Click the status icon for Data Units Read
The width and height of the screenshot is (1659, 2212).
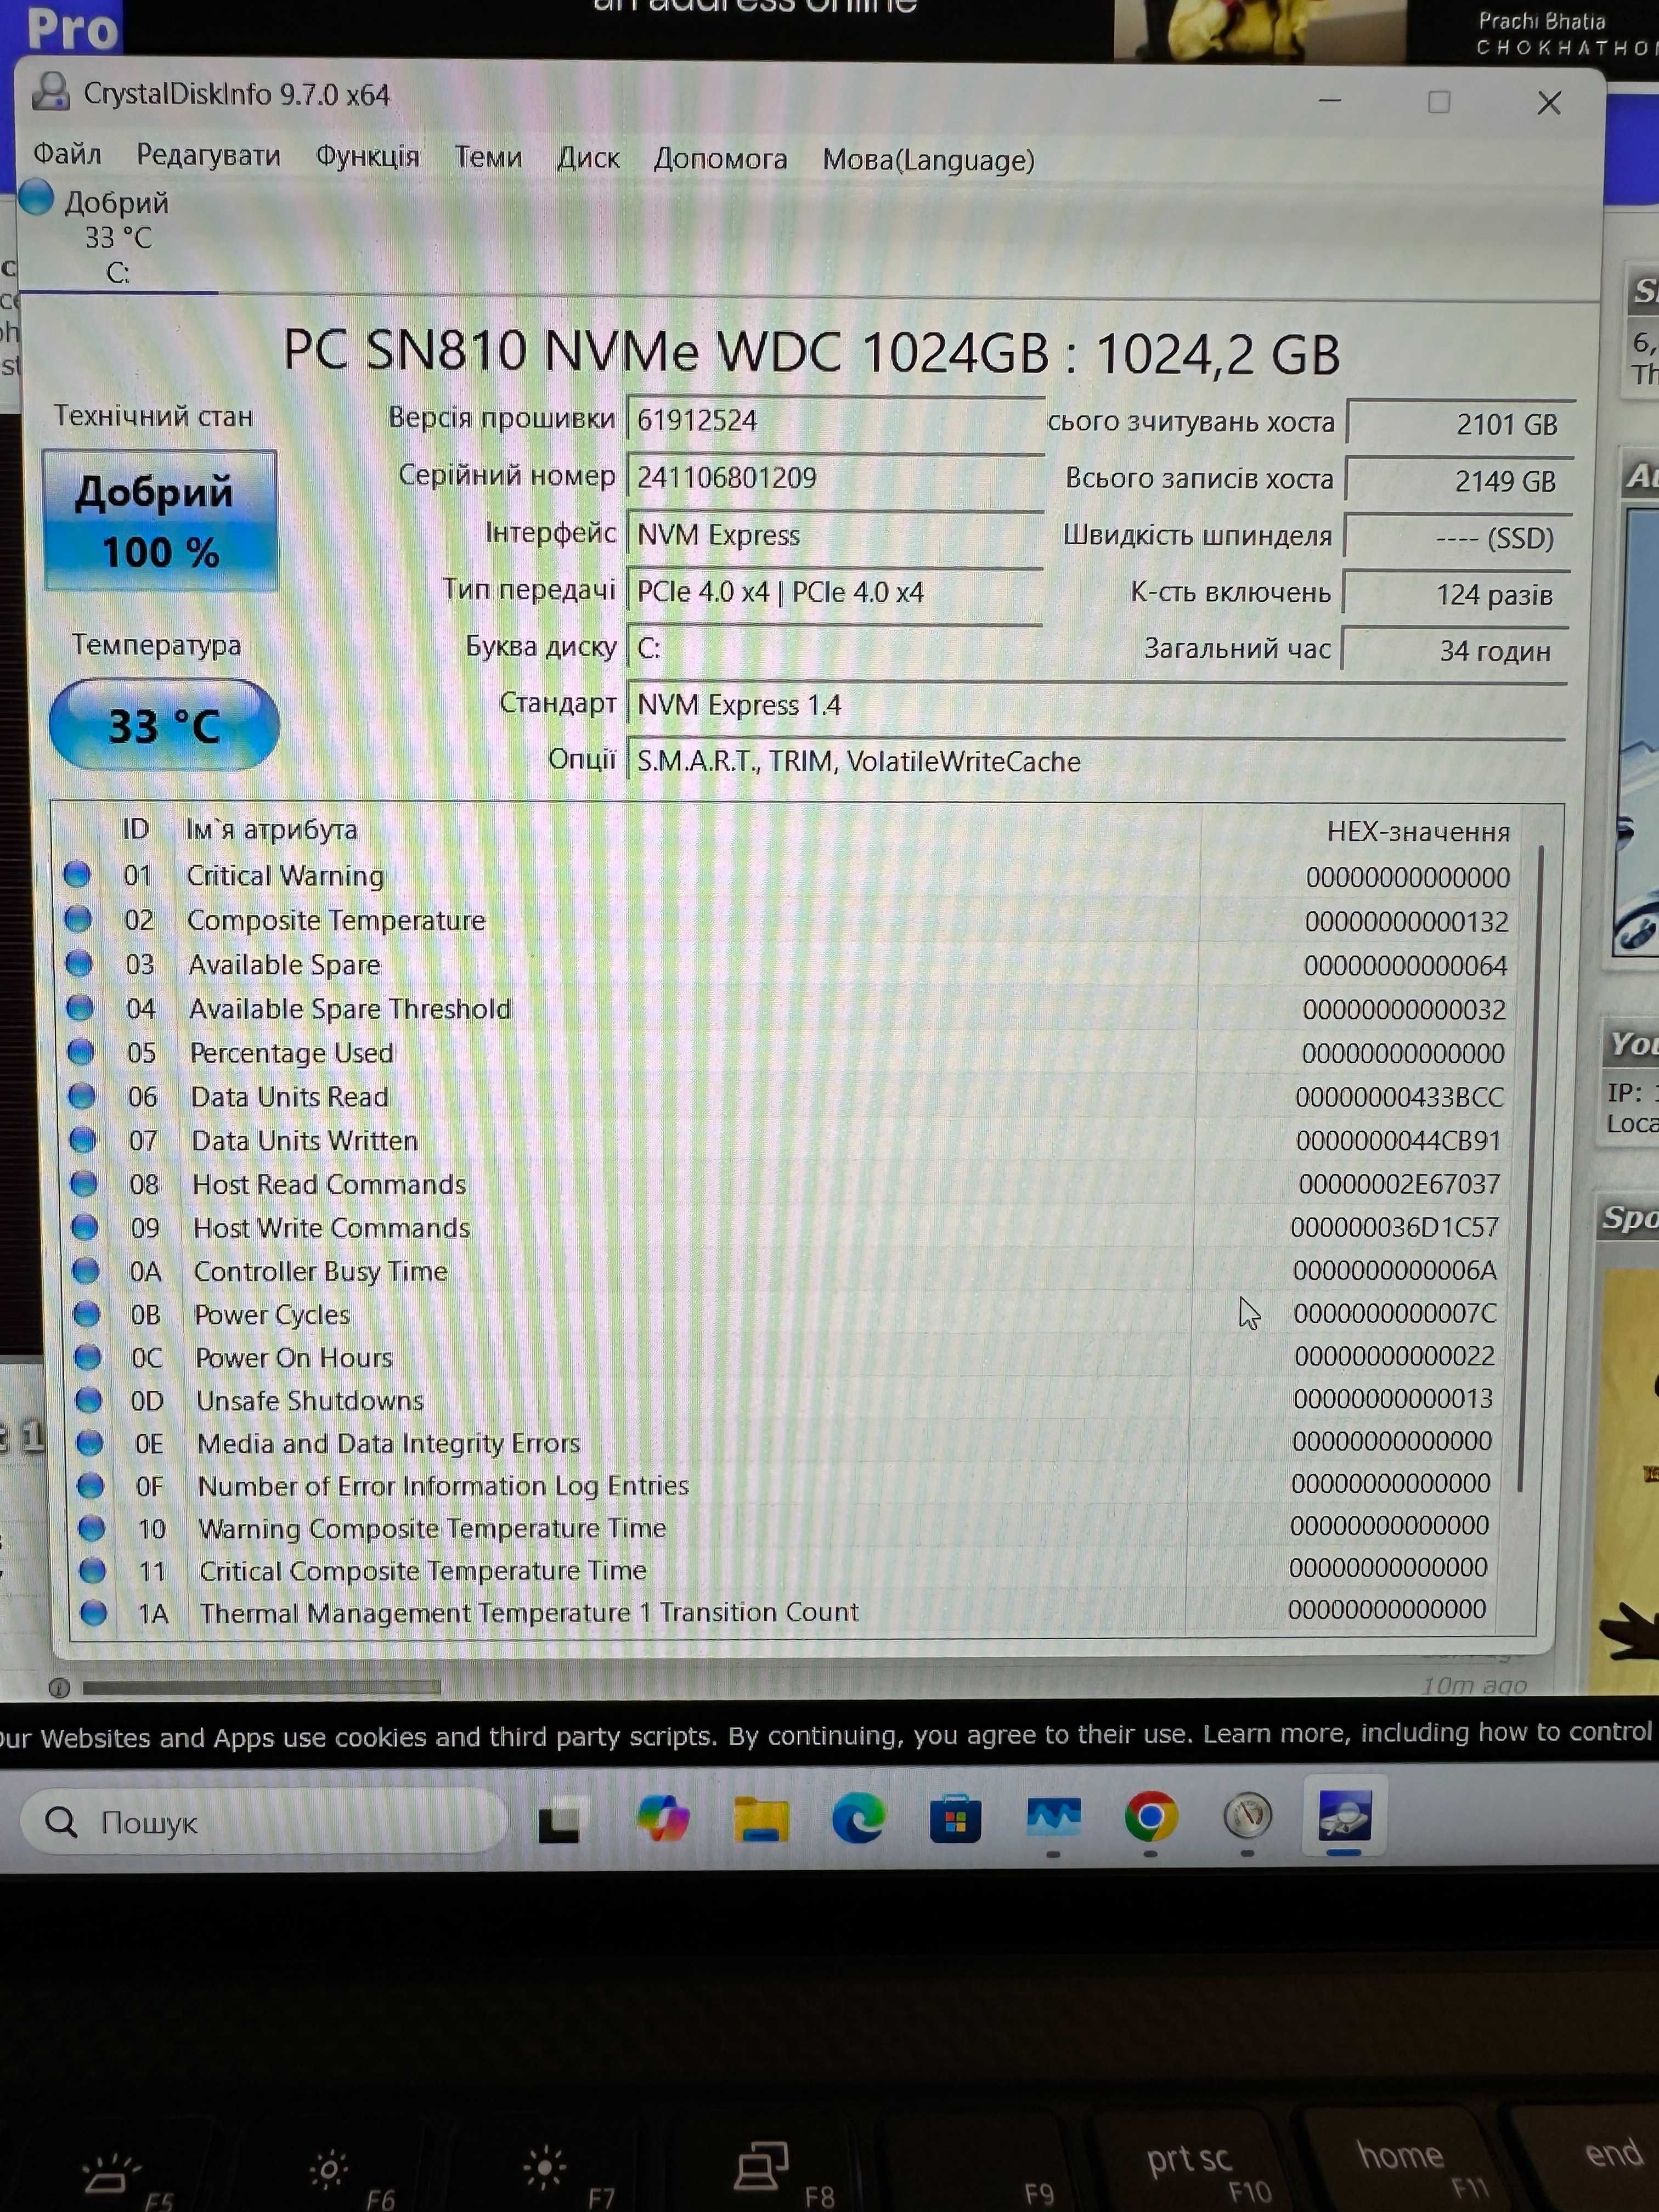click(82, 1095)
